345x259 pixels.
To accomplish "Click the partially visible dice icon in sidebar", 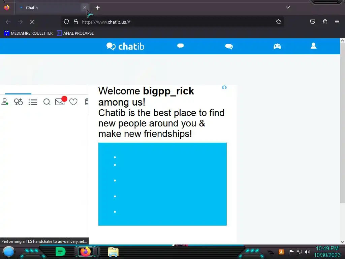I will [x=87, y=102].
